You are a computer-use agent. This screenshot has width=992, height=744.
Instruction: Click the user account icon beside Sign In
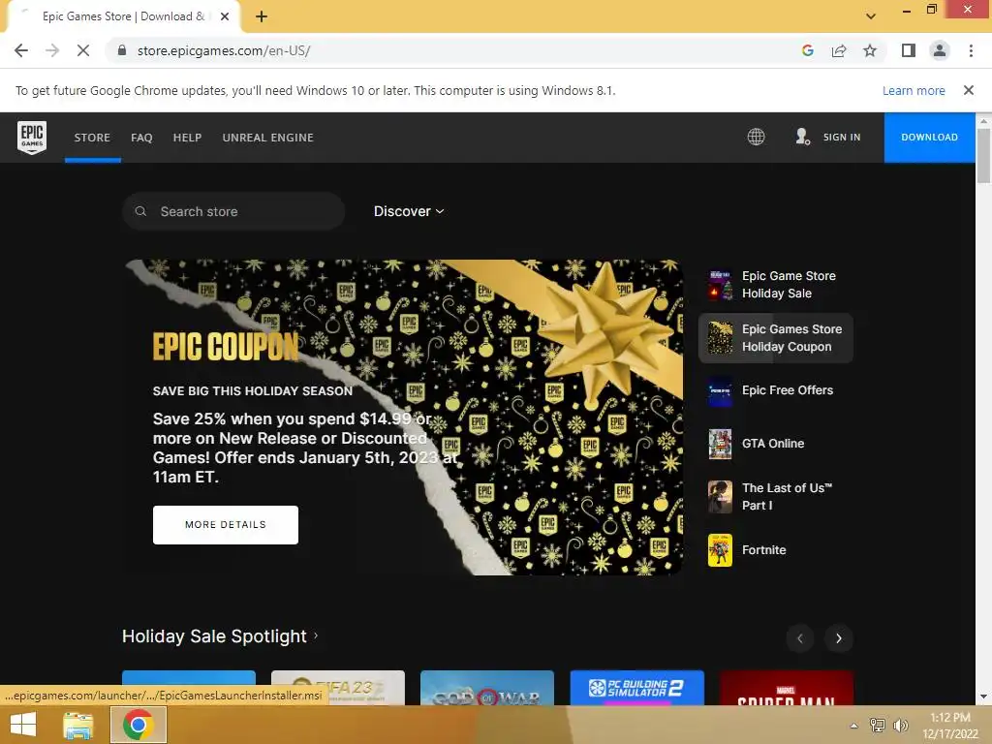click(x=802, y=137)
